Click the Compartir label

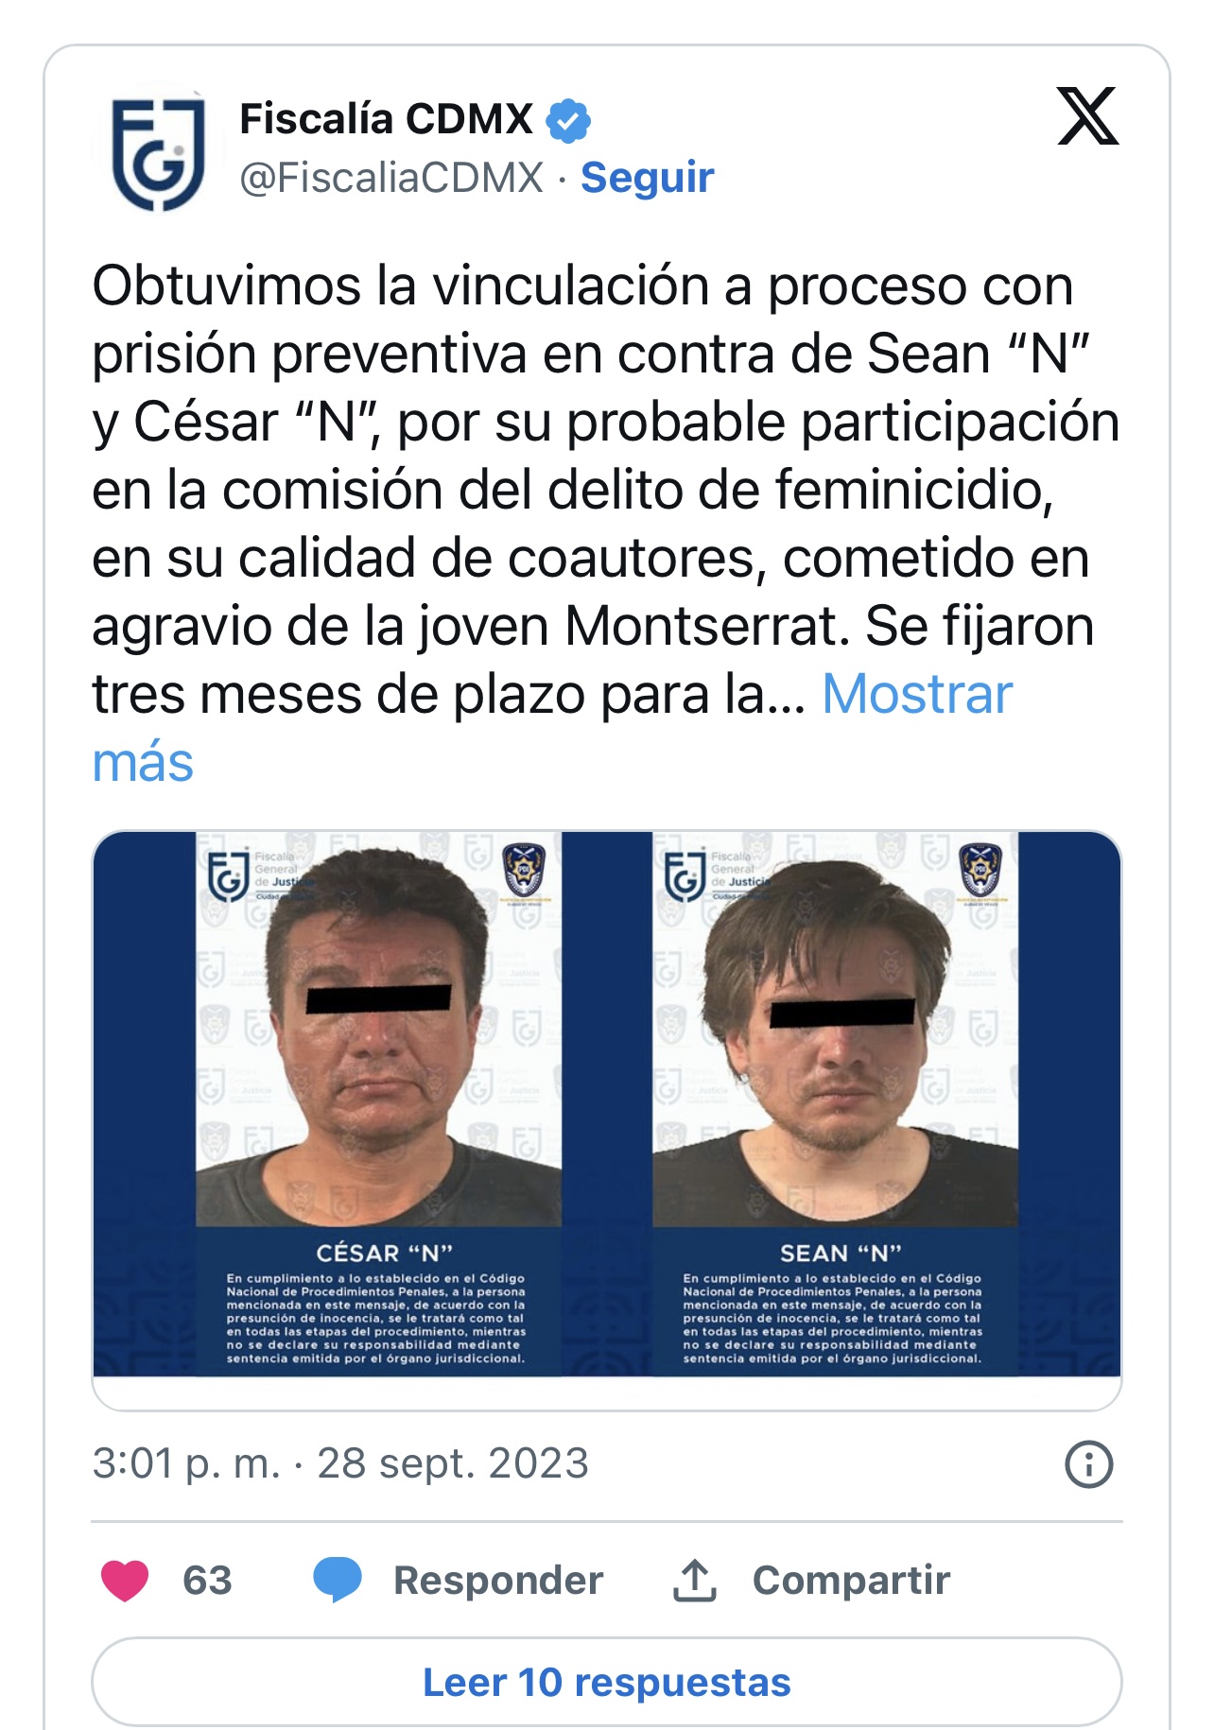851,1580
